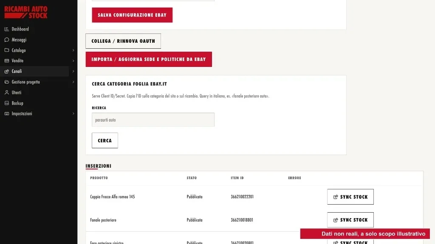Click the Backup drive icon

7,103
